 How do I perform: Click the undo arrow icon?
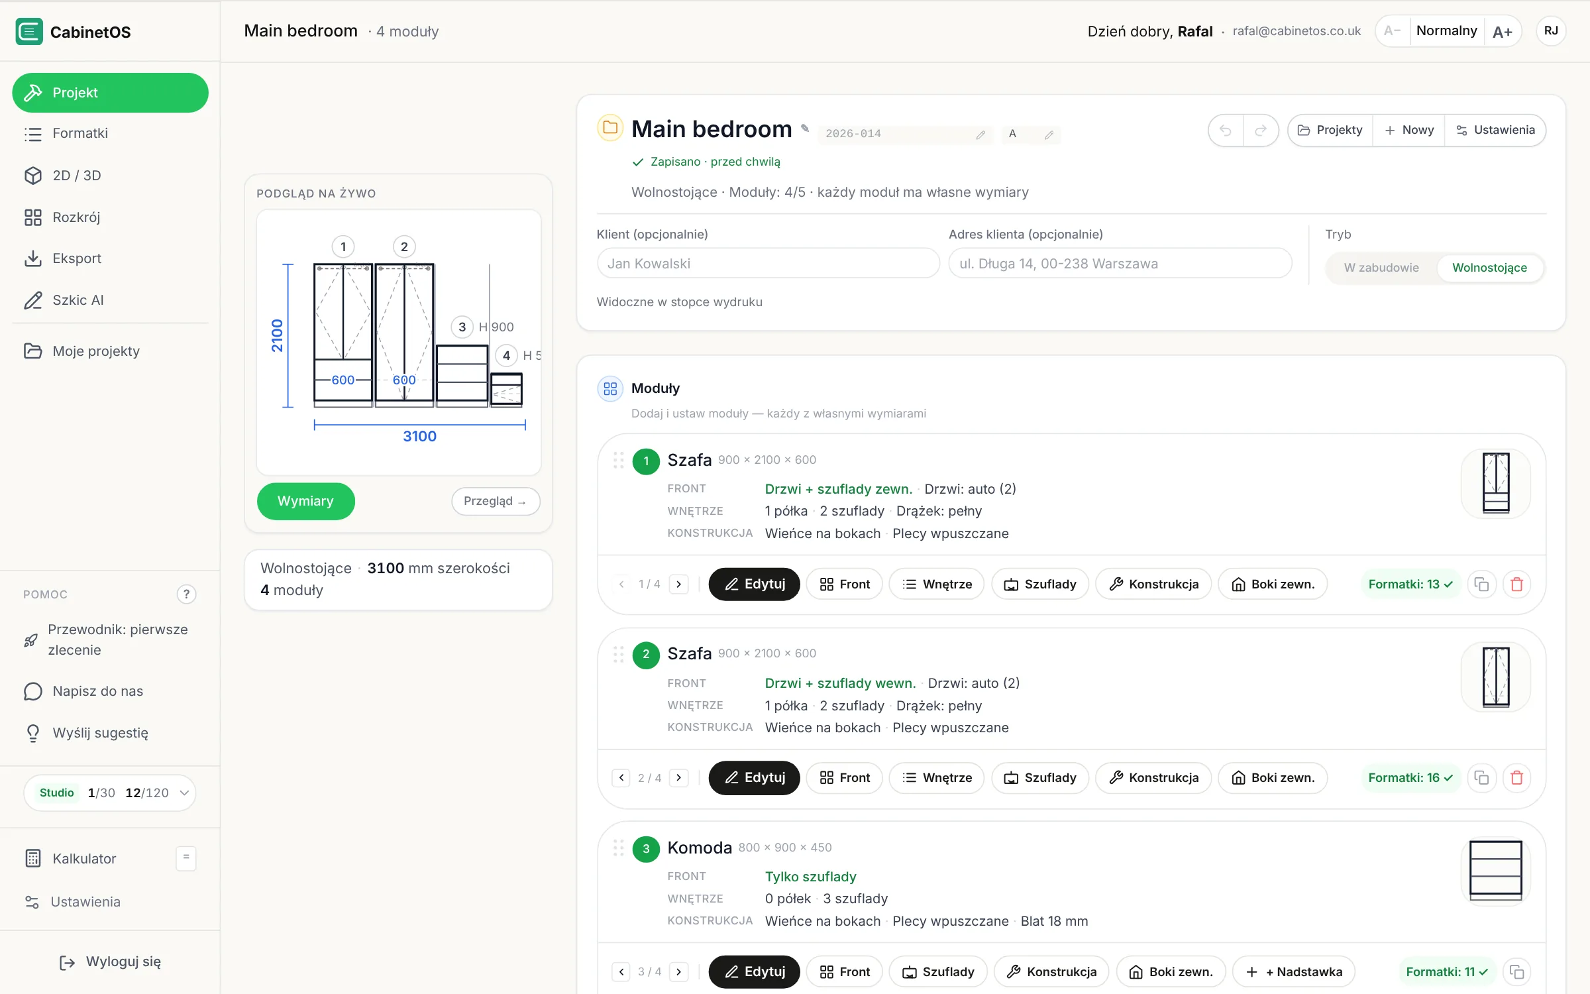coord(1226,131)
